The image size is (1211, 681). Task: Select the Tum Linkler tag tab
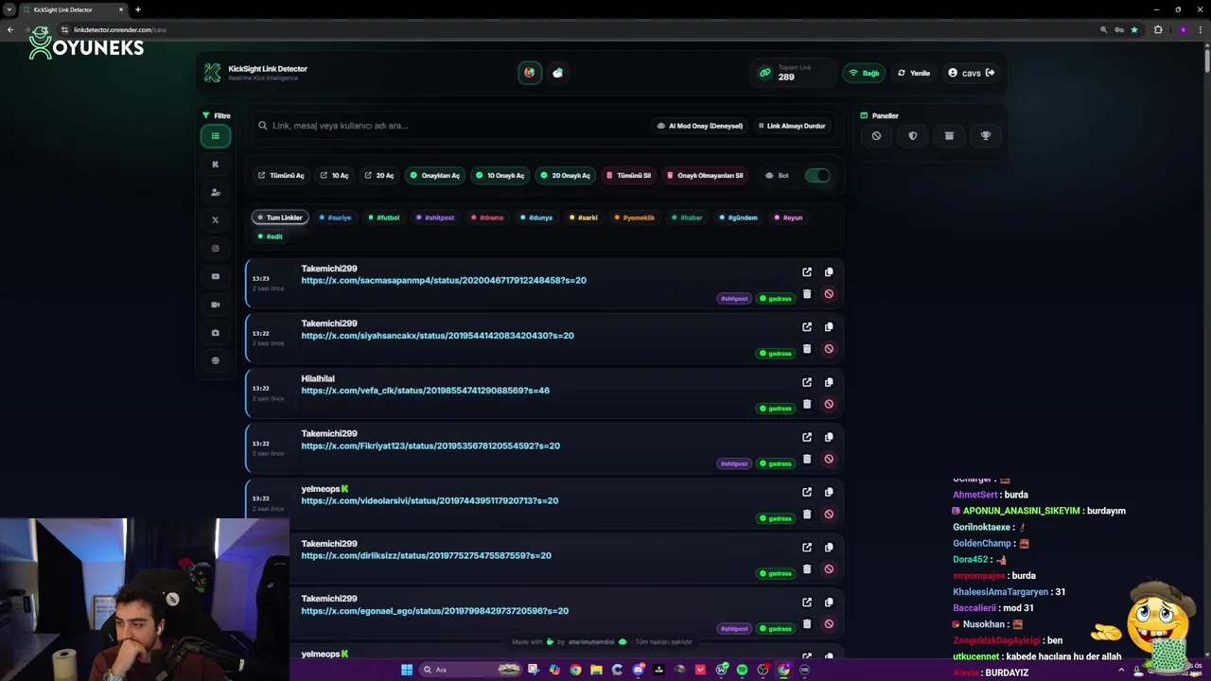point(280,218)
